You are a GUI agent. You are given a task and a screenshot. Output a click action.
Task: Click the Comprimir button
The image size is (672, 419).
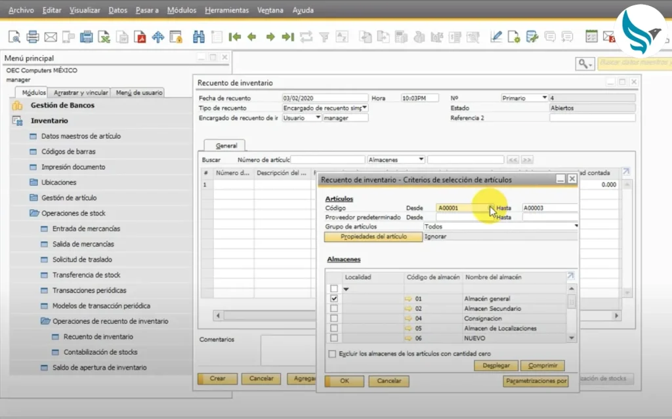543,365
